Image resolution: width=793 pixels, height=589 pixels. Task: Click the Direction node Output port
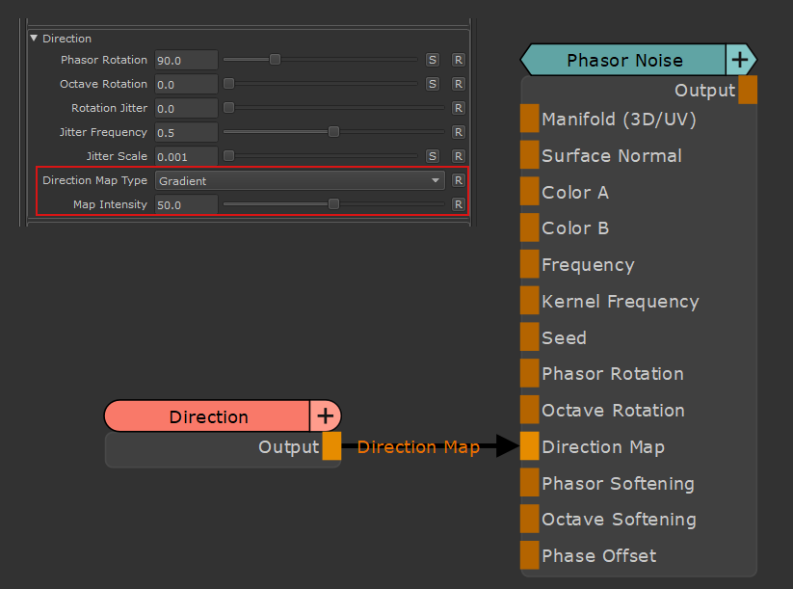[x=331, y=446]
